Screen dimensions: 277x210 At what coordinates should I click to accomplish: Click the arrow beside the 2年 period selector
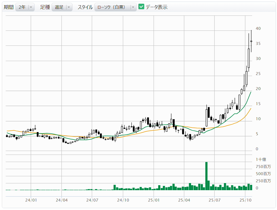coord(31,7)
